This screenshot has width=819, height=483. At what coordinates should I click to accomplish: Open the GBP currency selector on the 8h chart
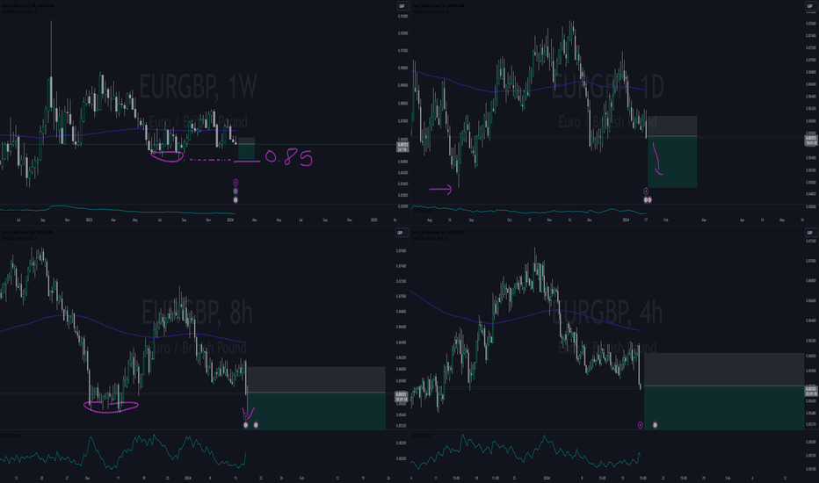401,233
